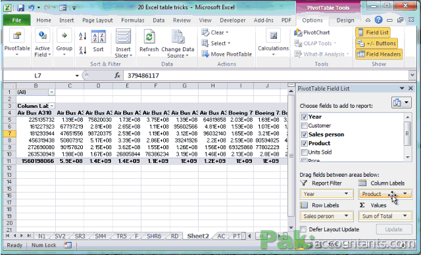Open the PivotTable button icon
The height and width of the screenshot is (255, 421).
click(17, 35)
